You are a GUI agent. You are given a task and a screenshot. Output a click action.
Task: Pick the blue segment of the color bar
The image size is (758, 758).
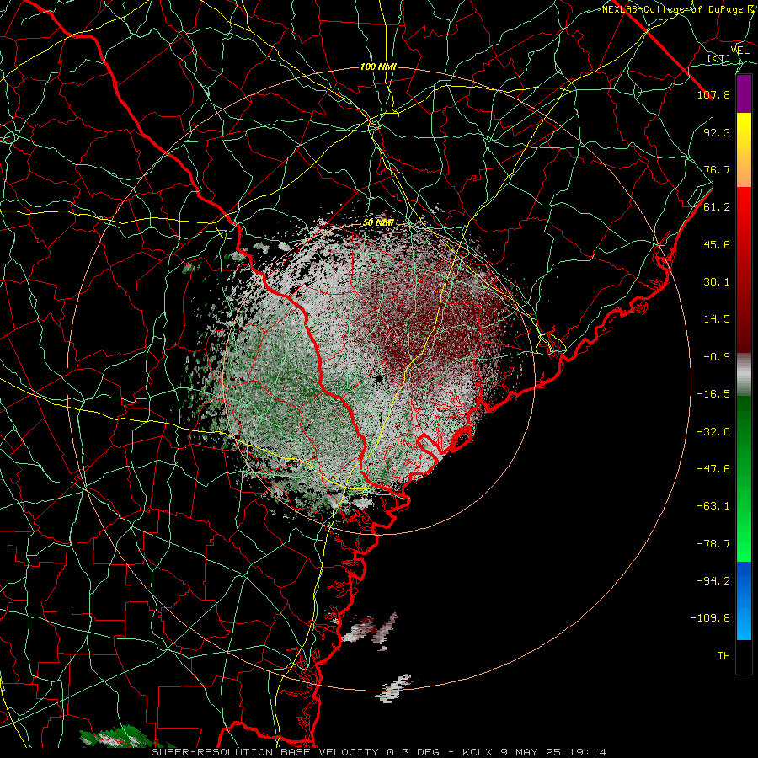point(744,601)
